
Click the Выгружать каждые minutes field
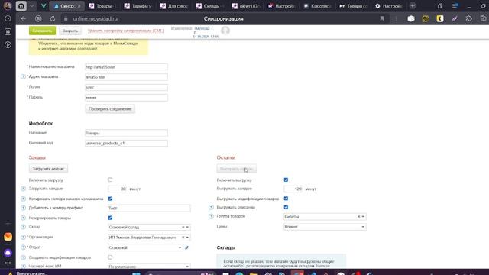click(293, 189)
